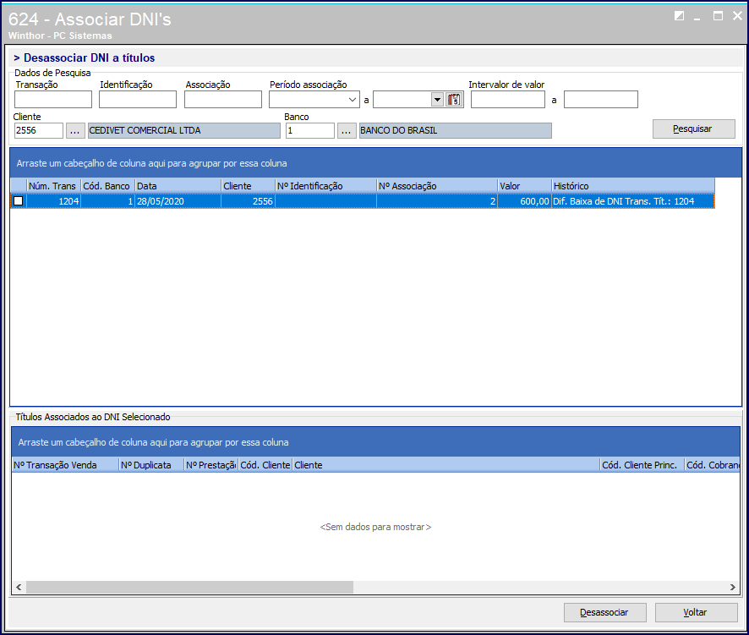Click the BANCO DO BRASIL bank name field
The width and height of the screenshot is (749, 635).
[455, 130]
